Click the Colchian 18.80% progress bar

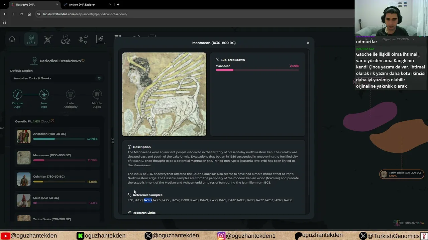point(59,182)
